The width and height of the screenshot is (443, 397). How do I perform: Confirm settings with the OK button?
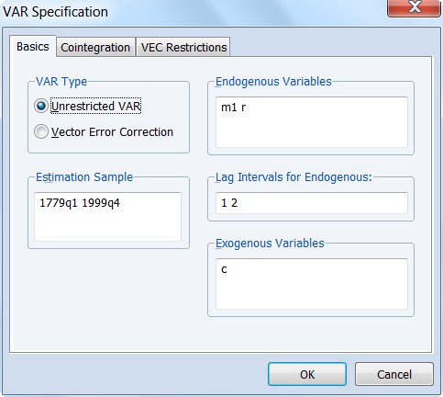(x=307, y=374)
